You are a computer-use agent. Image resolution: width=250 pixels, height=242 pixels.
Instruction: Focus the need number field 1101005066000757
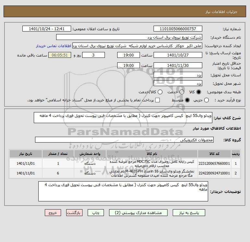coord(178,29)
